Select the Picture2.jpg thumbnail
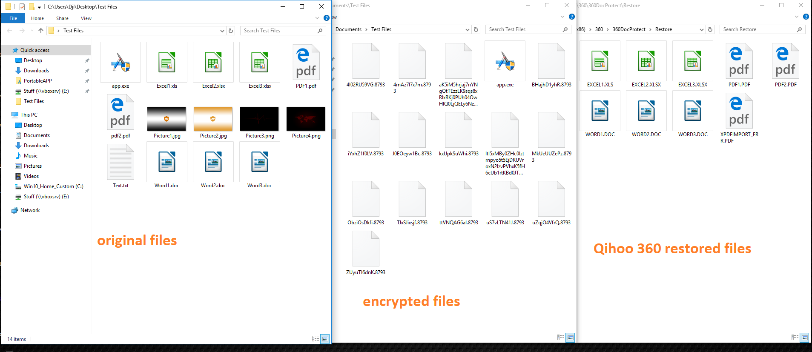 click(213, 119)
